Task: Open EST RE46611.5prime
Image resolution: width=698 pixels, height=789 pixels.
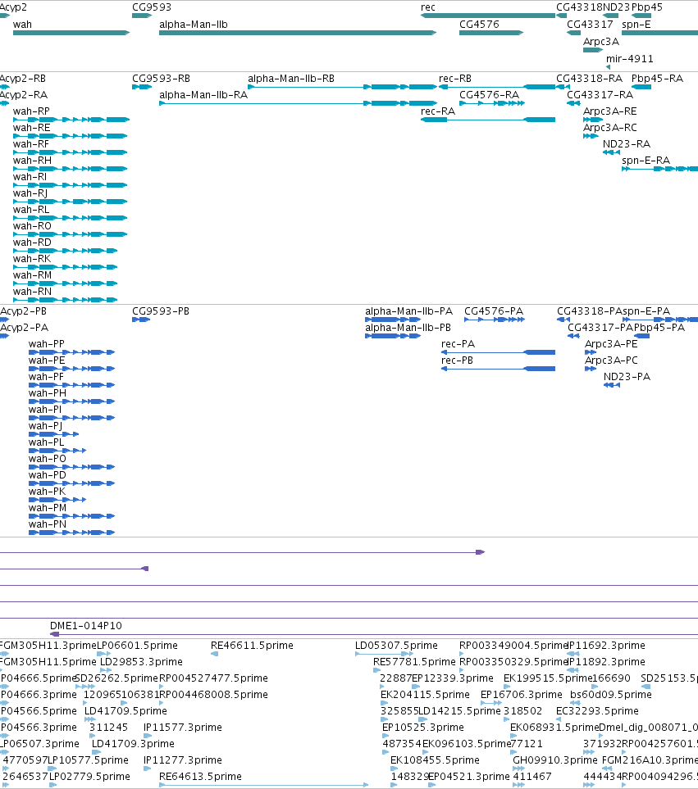Action: click(215, 654)
